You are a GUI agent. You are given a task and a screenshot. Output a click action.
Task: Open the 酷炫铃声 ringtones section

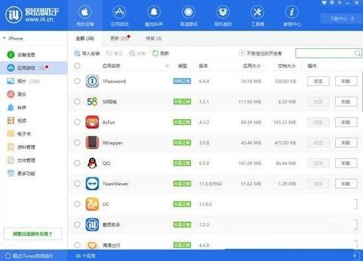(154, 15)
